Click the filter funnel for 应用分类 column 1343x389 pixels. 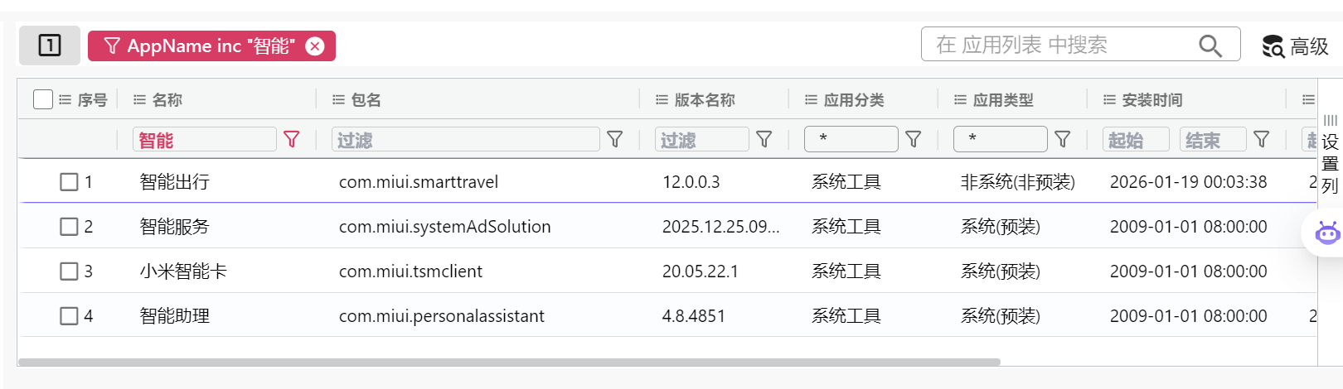pos(913,139)
